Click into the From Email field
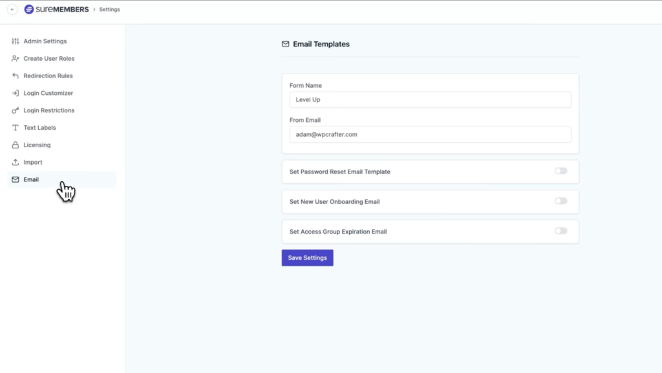This screenshot has height=373, width=662. 430,134
